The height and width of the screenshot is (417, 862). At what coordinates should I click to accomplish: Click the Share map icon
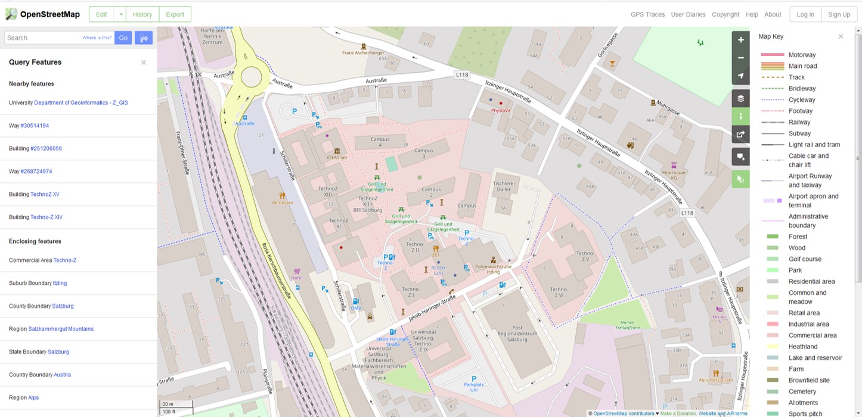(x=740, y=134)
